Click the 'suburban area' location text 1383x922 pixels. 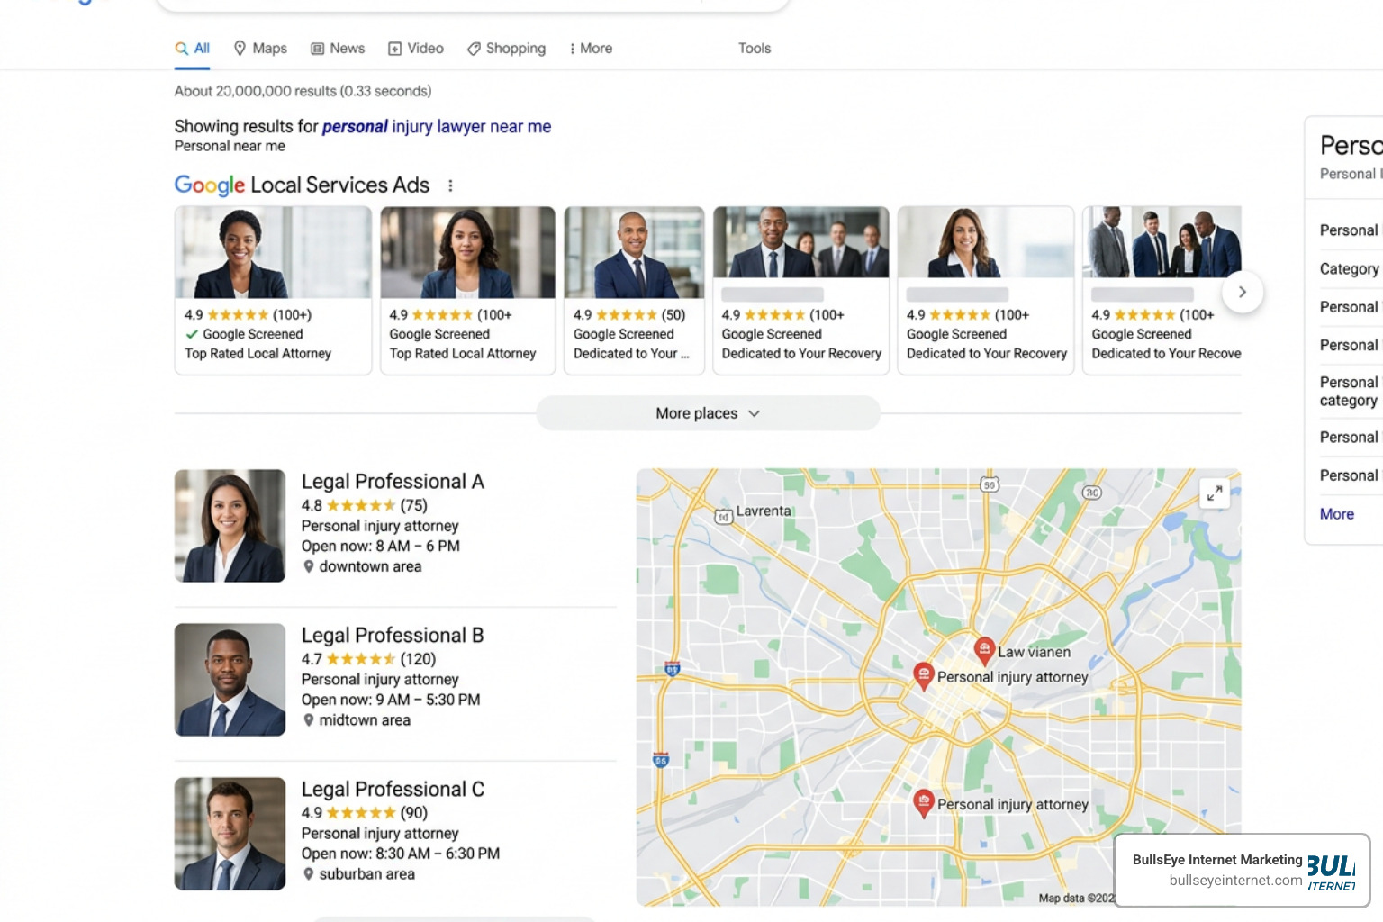pos(366,875)
